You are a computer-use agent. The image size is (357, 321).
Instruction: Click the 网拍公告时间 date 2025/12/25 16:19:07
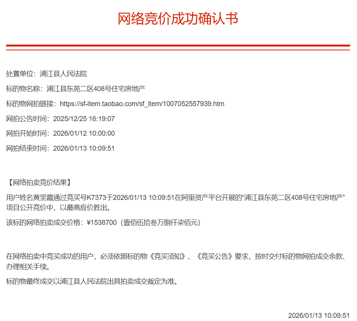(84, 119)
